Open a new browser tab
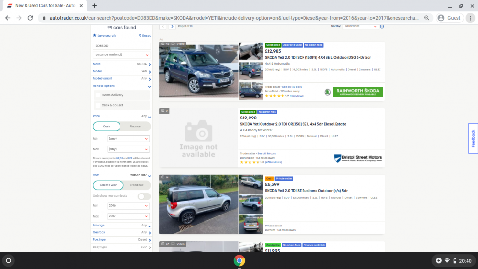 pos(95,5)
